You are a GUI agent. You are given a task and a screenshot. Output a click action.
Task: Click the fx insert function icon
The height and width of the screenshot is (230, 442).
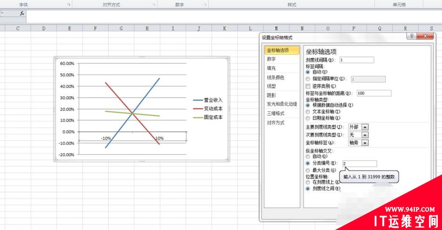22,13
